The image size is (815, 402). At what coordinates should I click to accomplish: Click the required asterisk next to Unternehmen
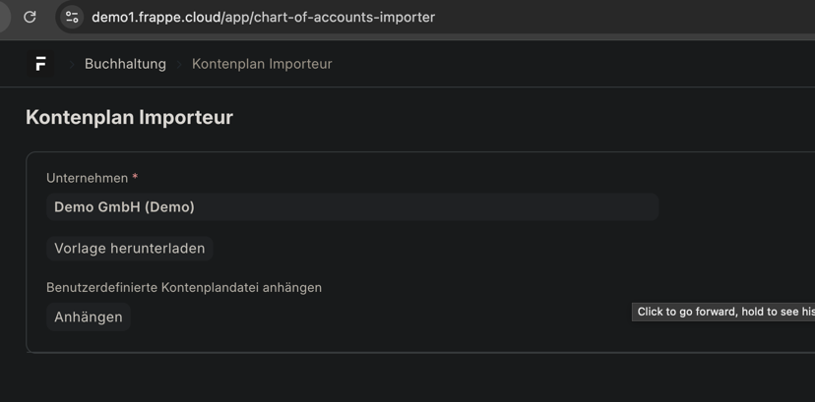point(135,178)
